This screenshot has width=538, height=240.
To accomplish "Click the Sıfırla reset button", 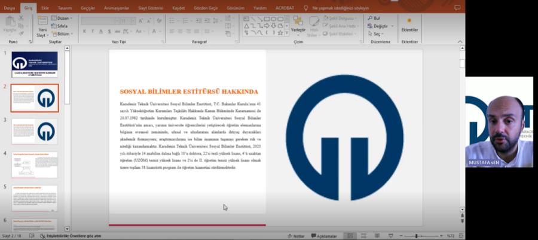I will (59, 26).
